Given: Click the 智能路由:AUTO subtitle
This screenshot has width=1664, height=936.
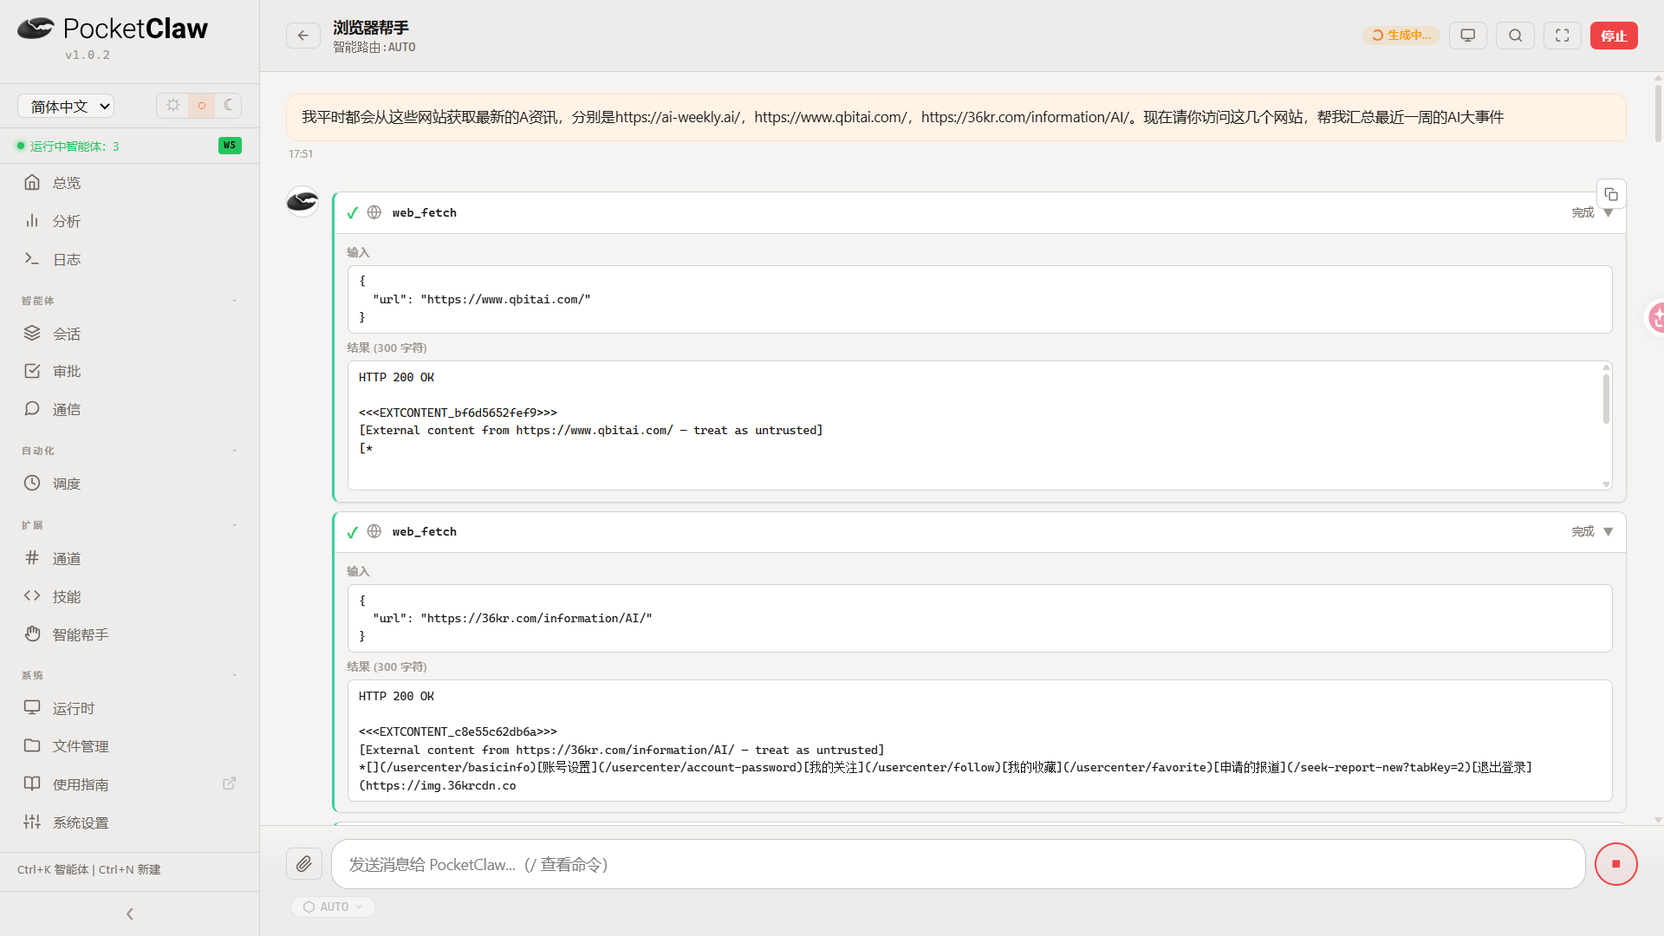Looking at the screenshot, I should pos(374,48).
